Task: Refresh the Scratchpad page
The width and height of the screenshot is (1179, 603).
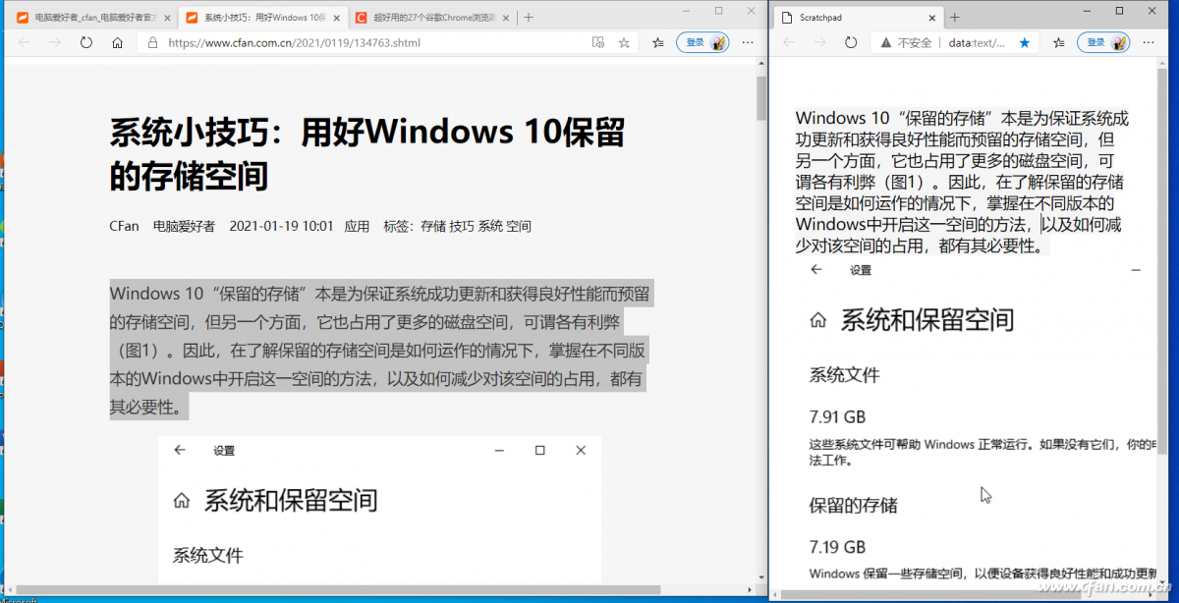Action: pos(851,43)
